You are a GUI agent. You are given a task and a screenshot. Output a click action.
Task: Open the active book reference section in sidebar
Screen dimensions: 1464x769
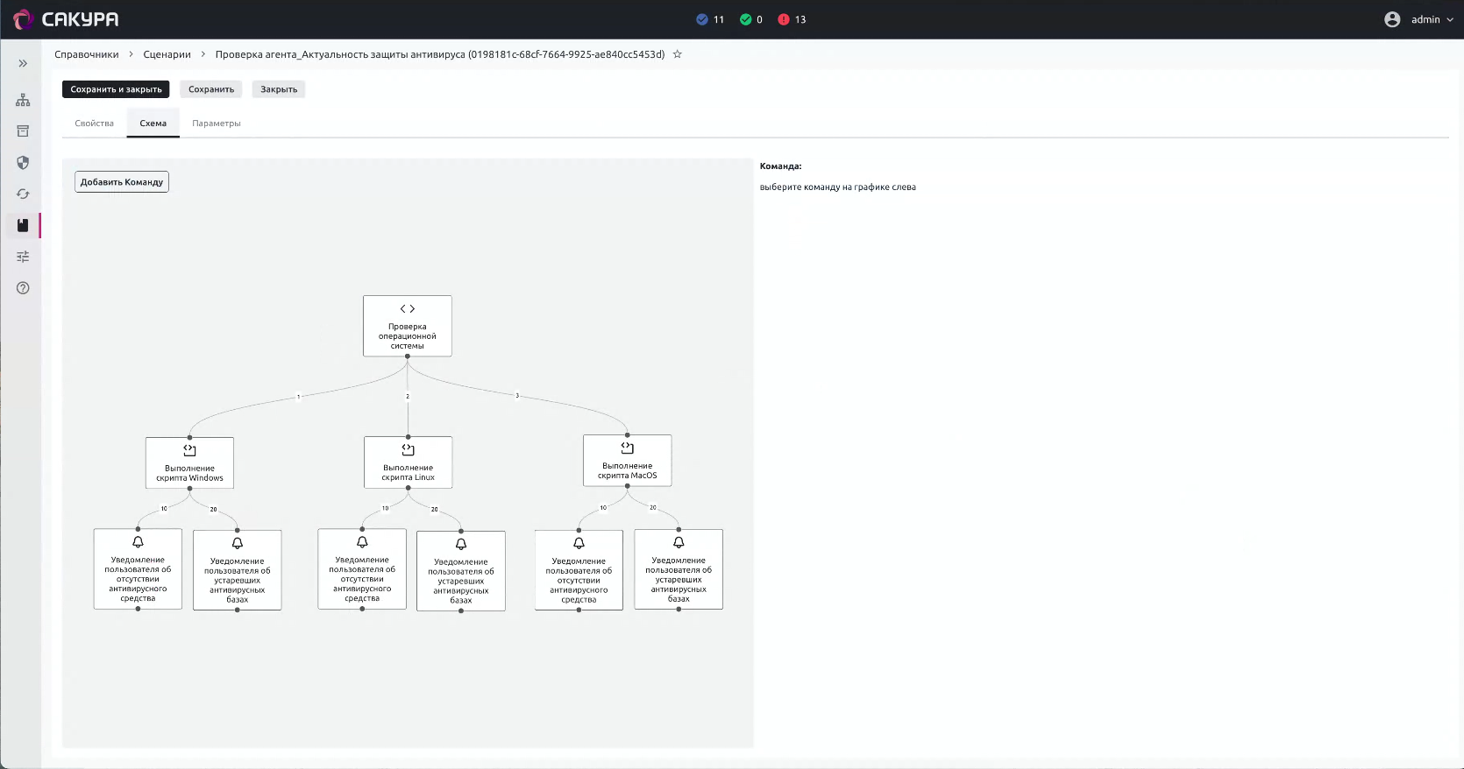(23, 225)
